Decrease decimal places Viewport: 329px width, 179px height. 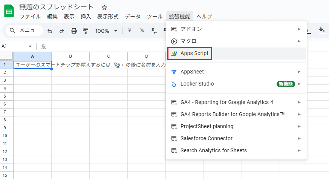153,31
